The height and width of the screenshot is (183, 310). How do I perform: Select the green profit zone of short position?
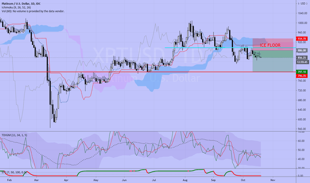coord(273,61)
